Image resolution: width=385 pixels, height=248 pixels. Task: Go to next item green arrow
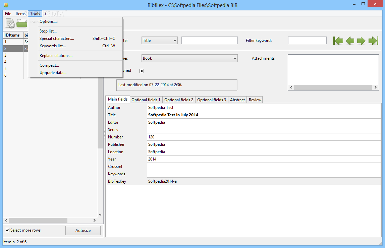pos(361,41)
